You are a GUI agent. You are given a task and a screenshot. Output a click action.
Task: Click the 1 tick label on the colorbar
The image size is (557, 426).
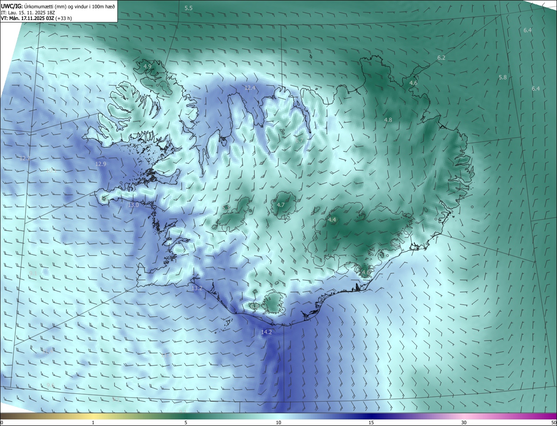(93, 423)
